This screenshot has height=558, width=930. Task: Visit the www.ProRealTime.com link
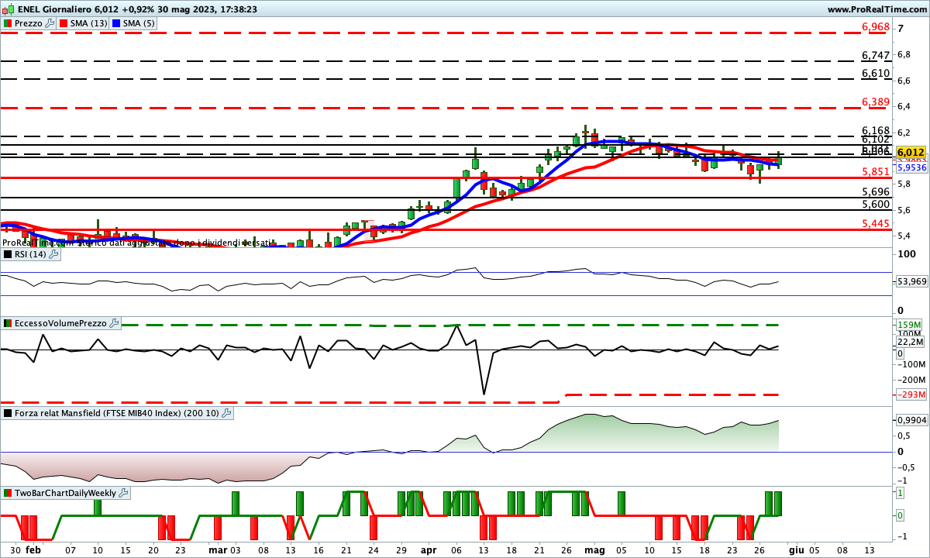tap(877, 9)
